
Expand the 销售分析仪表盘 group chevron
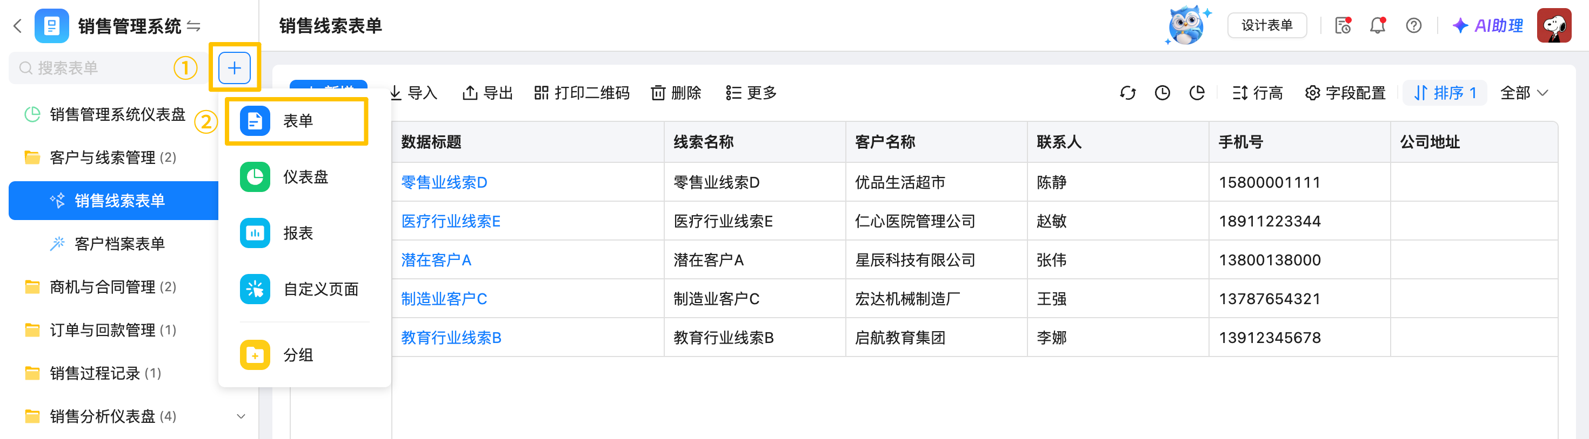point(241,416)
